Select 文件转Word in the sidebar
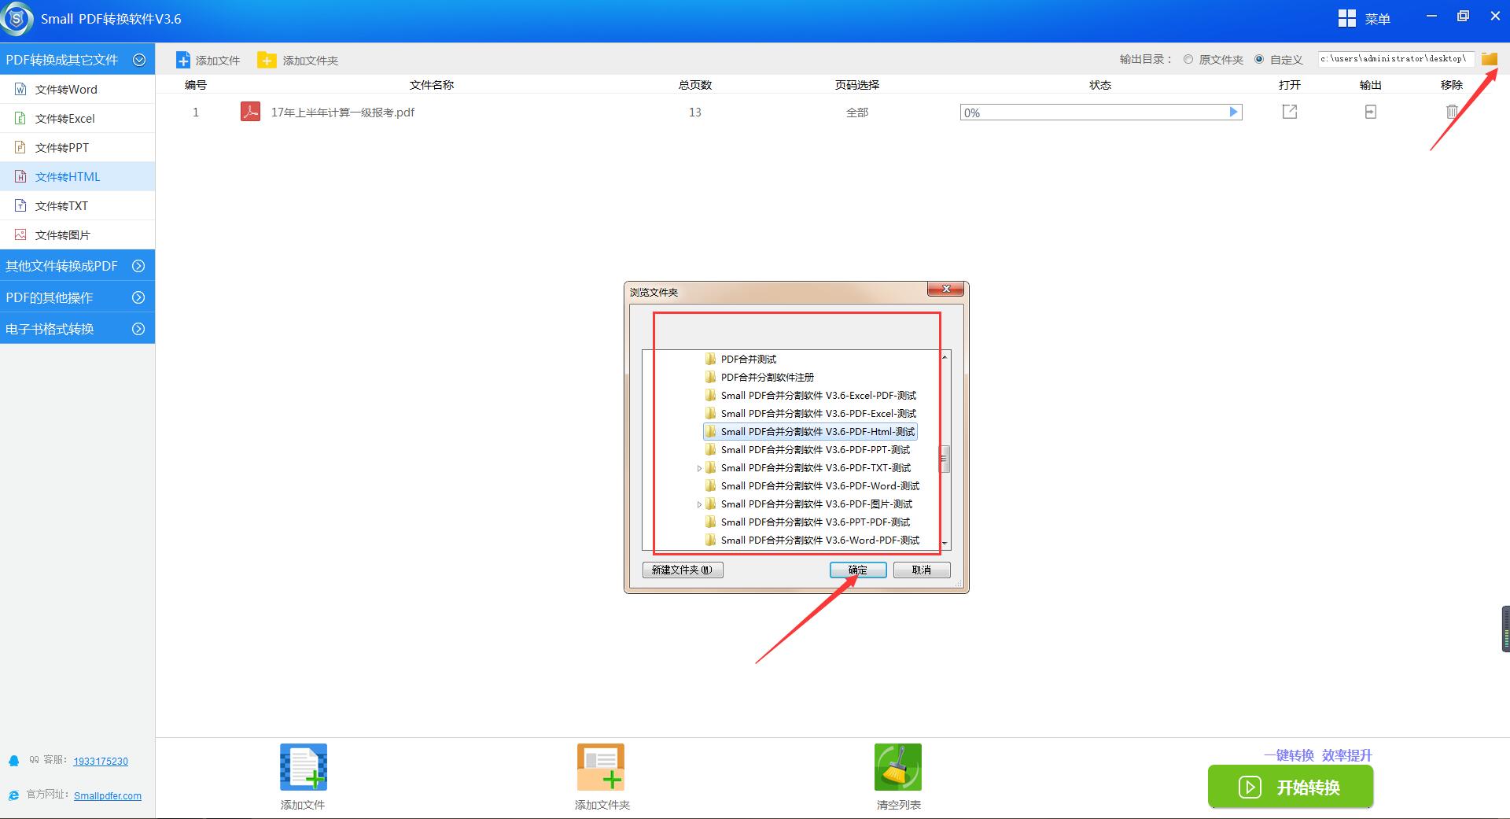 (77, 89)
